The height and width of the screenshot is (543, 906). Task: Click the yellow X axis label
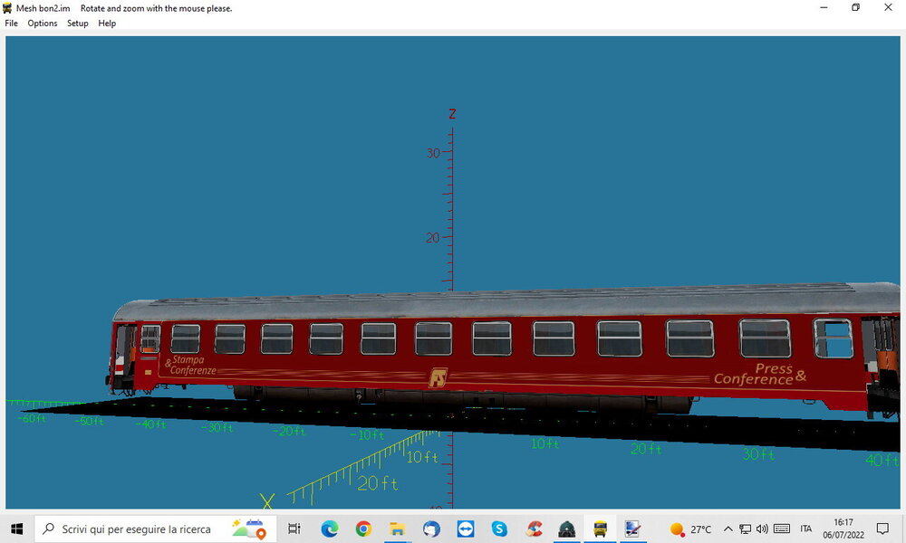pos(267,500)
